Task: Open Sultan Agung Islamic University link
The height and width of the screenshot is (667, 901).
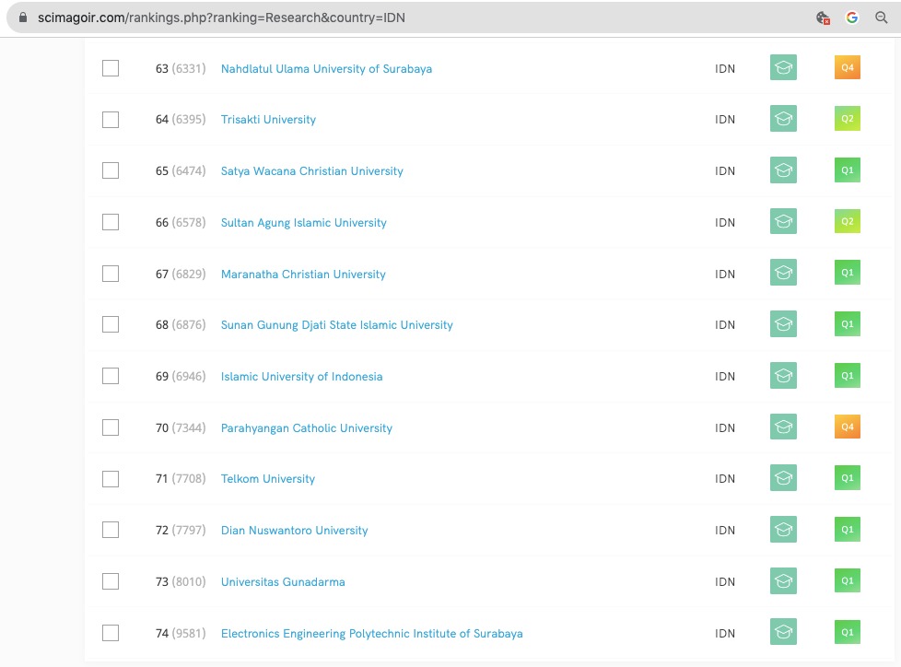Action: point(304,223)
